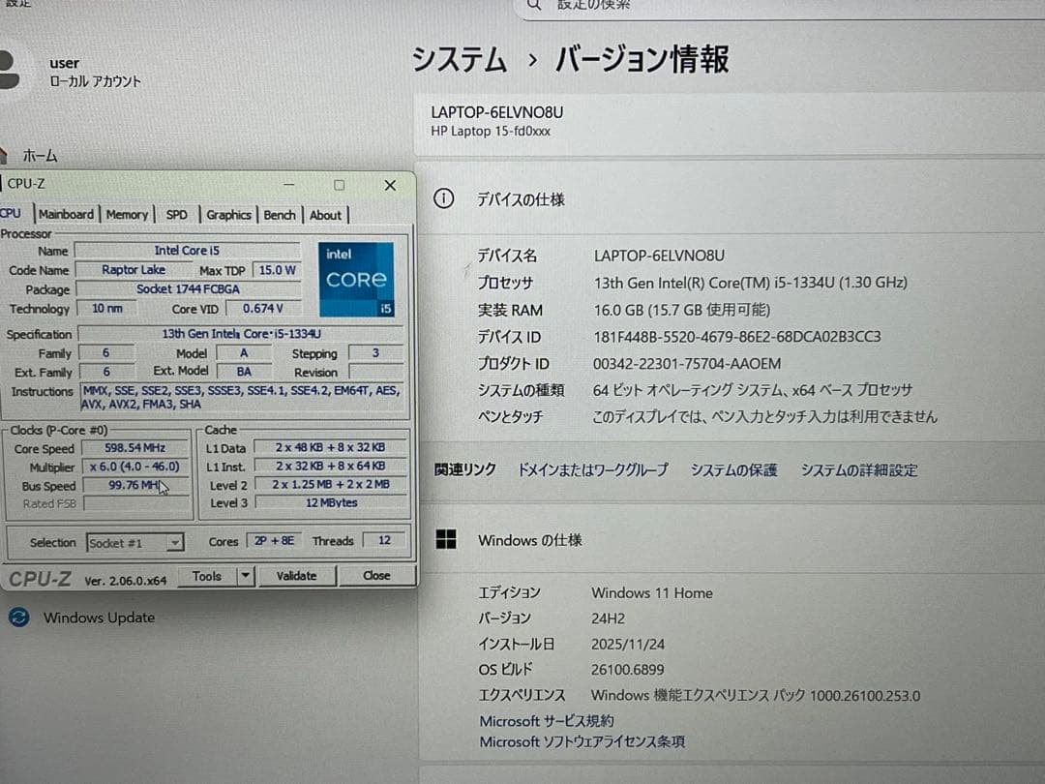The height and width of the screenshot is (784, 1045).
Task: Switch to the Mainboard tab in CPU-Z
Action: click(x=66, y=214)
